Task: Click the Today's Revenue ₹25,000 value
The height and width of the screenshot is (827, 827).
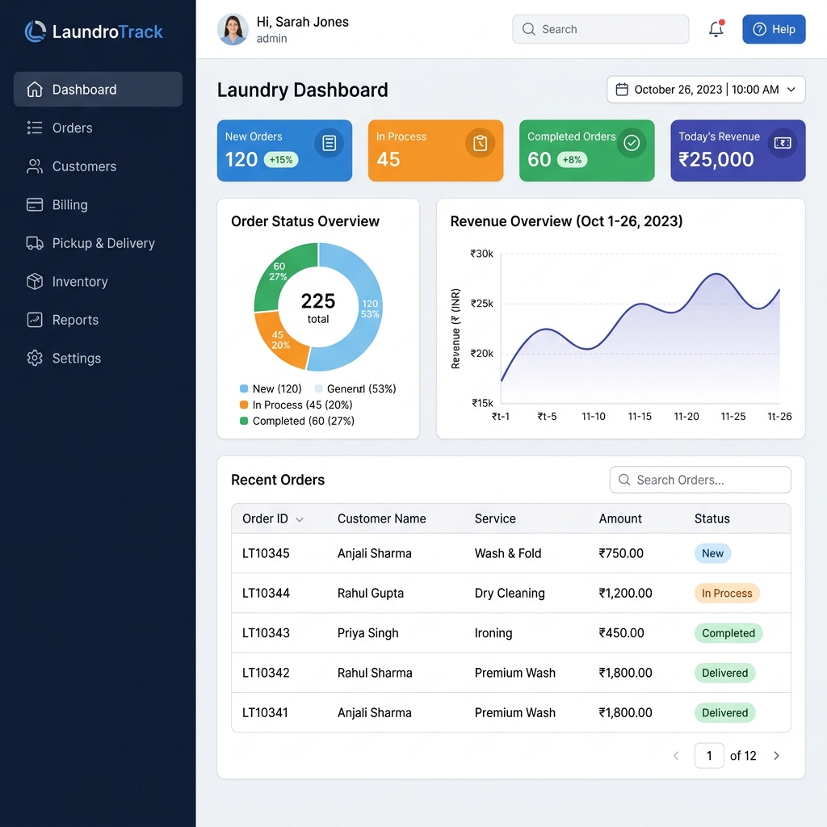Action: 716,159
